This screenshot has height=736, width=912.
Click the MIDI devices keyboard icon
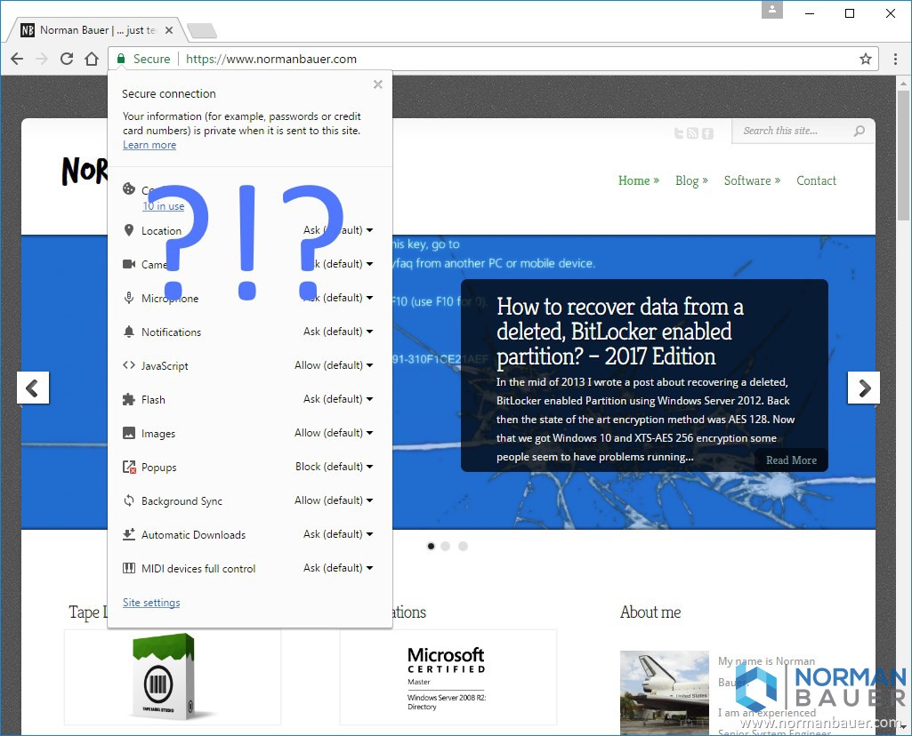coord(129,568)
